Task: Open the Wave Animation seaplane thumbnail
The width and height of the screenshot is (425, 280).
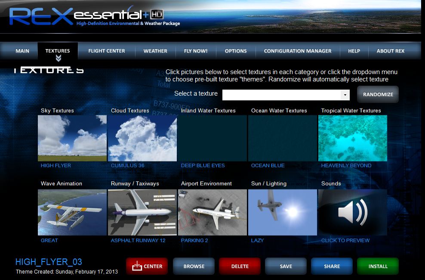Action: pyautogui.click(x=72, y=212)
